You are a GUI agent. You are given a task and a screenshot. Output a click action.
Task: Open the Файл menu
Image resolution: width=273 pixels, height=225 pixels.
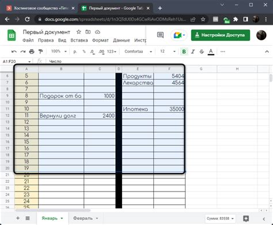[28, 40]
